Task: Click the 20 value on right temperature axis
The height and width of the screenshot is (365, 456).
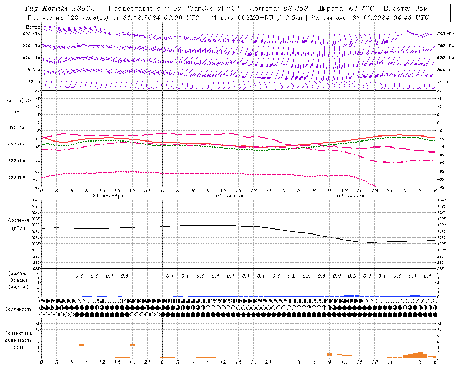Action: [x=439, y=91]
